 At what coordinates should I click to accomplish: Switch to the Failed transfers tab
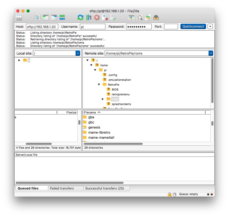[x=66, y=188]
